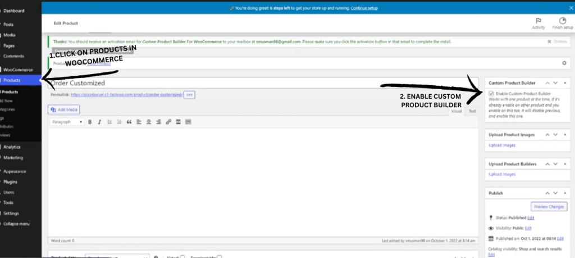The image size is (575, 258).
Task: Click the Order Customized title field
Action: [263, 83]
